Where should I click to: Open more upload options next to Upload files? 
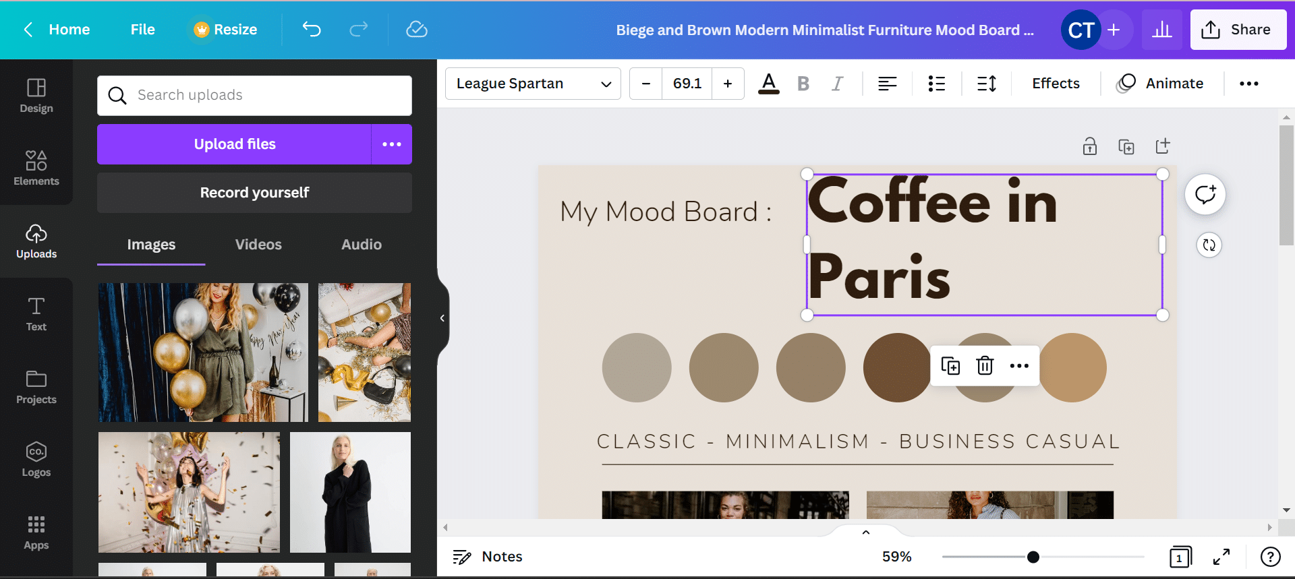click(392, 144)
